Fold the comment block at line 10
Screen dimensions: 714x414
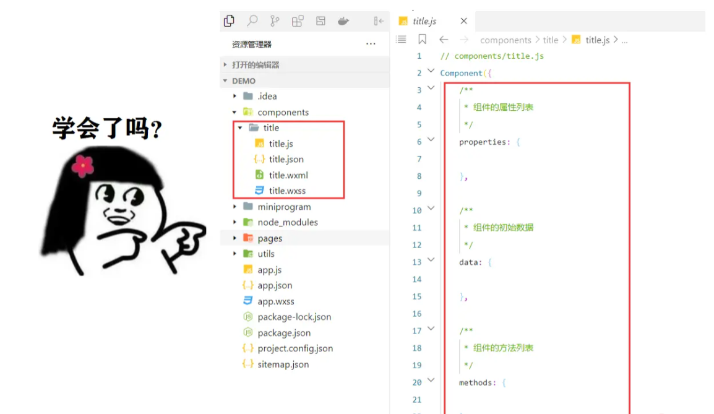[x=431, y=208]
